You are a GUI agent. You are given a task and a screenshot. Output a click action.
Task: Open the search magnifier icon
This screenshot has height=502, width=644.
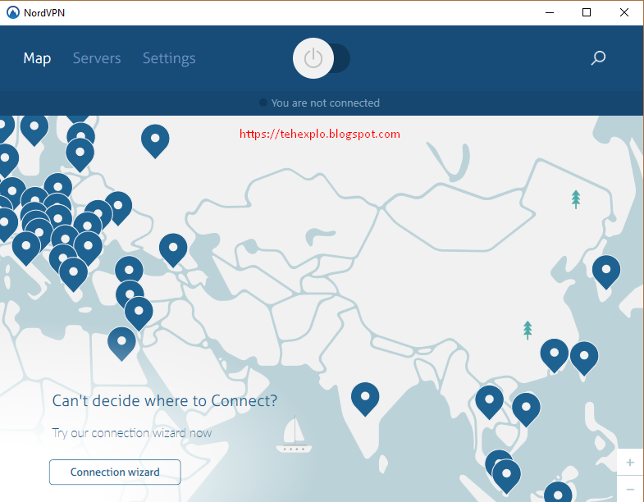tap(598, 58)
